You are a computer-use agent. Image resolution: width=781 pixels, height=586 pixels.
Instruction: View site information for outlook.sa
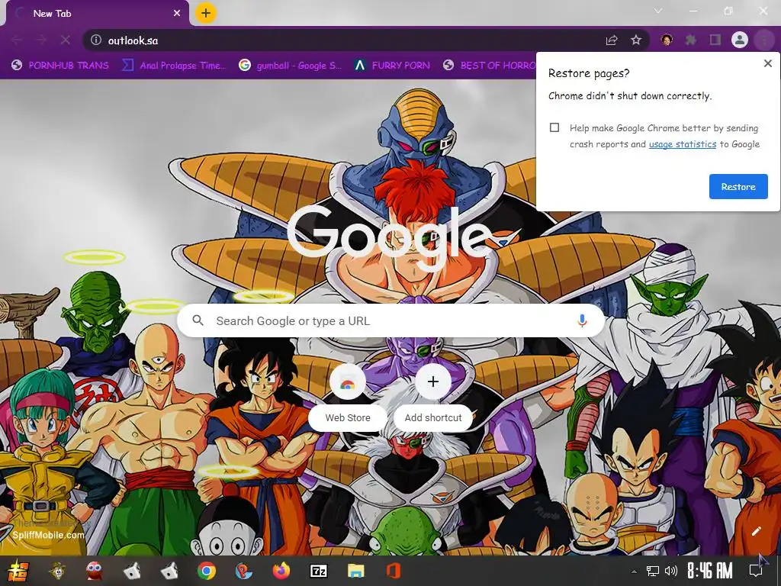click(96, 40)
